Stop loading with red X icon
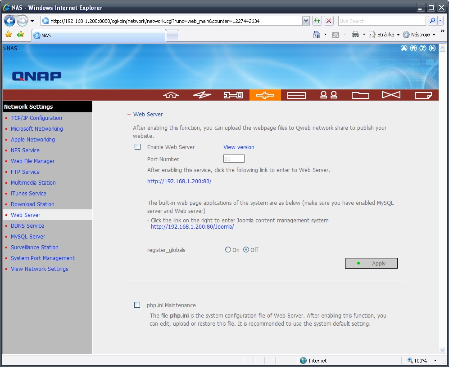This screenshot has width=449, height=367. pos(329,21)
